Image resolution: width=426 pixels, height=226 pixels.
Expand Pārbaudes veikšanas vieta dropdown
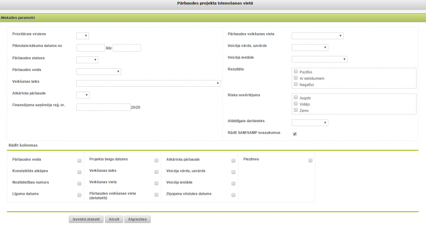317,36
